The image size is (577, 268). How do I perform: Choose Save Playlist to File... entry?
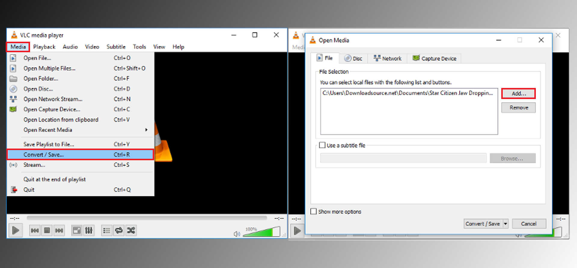[81, 144]
